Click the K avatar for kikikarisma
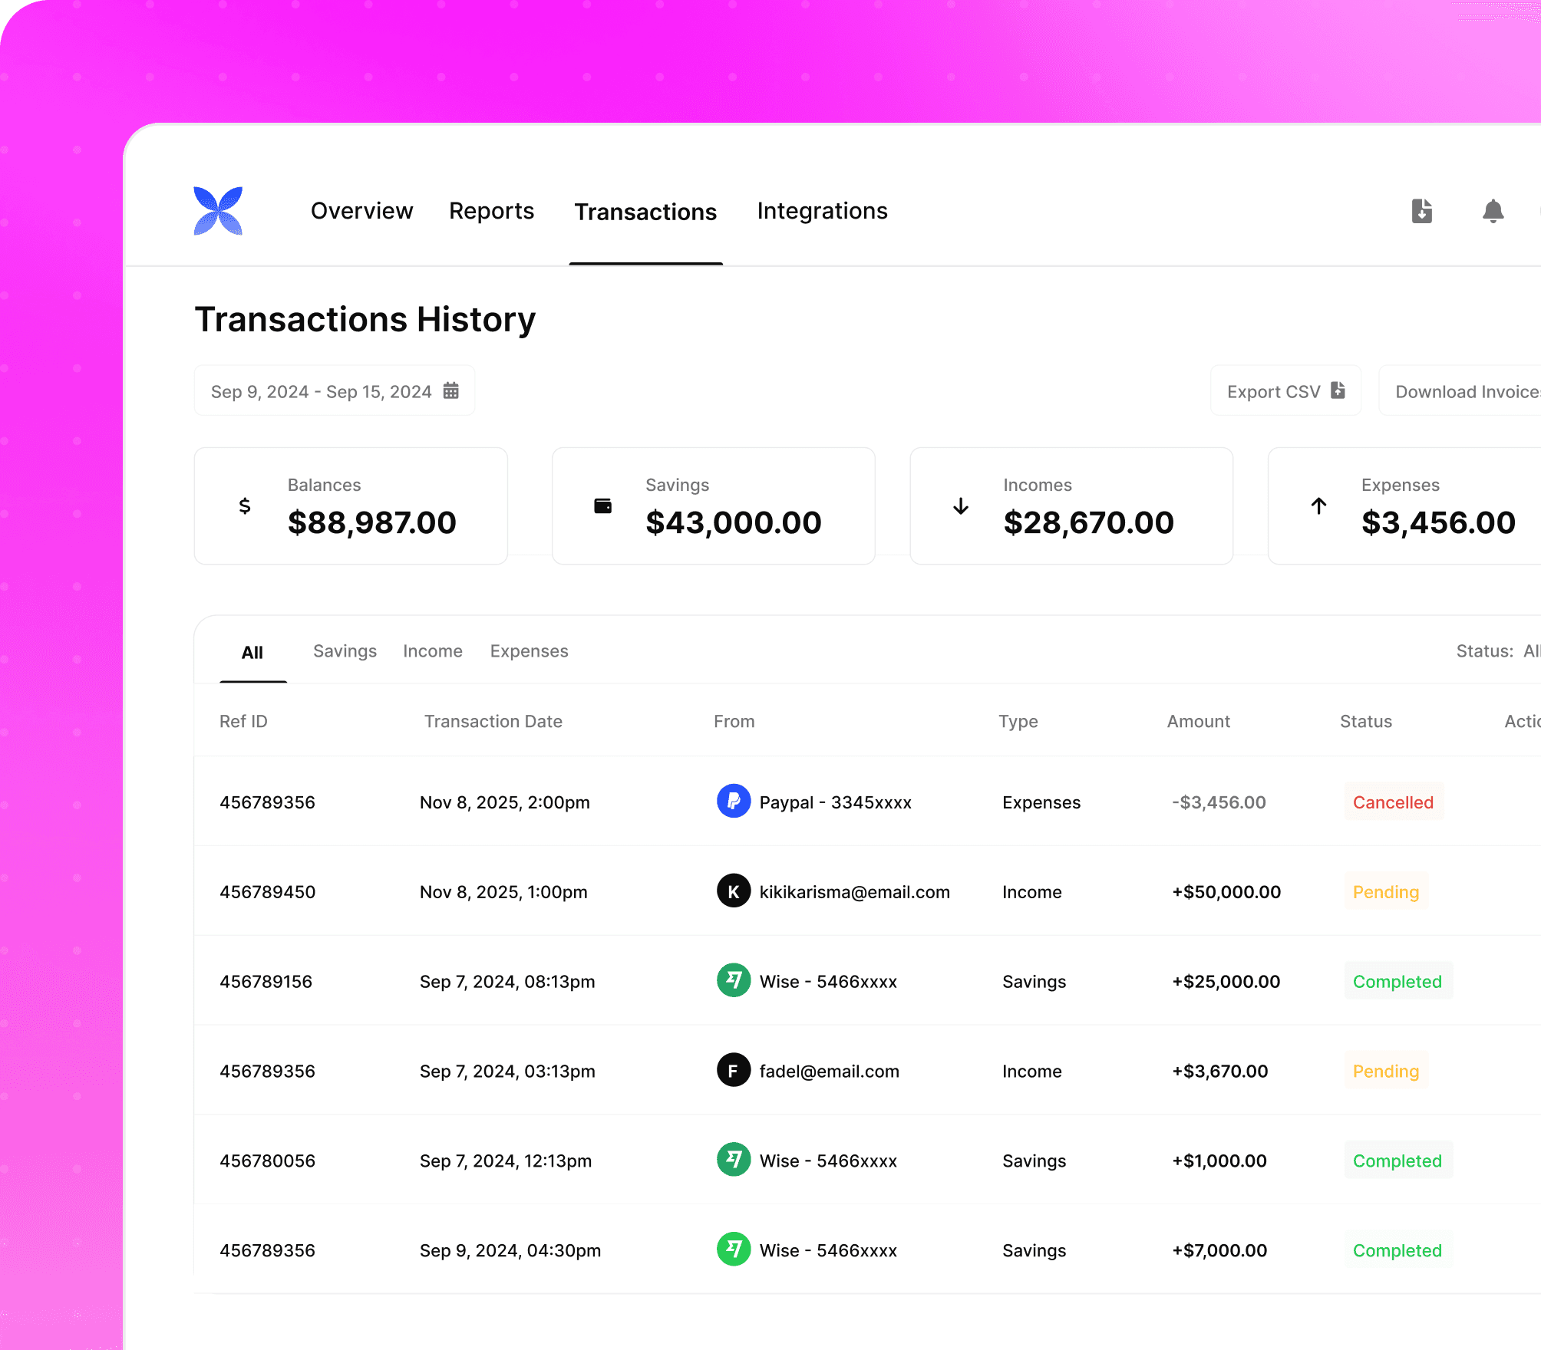The height and width of the screenshot is (1350, 1541). click(x=733, y=891)
